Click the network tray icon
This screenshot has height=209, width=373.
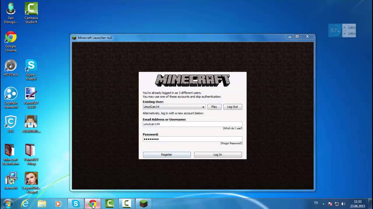tap(337, 204)
